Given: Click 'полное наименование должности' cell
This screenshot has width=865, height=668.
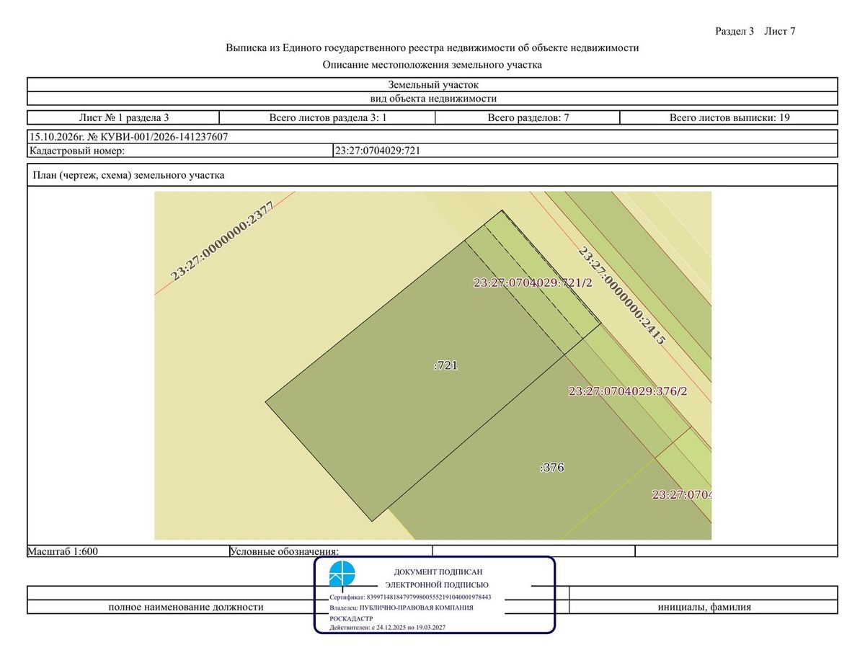Looking at the screenshot, I should [x=185, y=607].
